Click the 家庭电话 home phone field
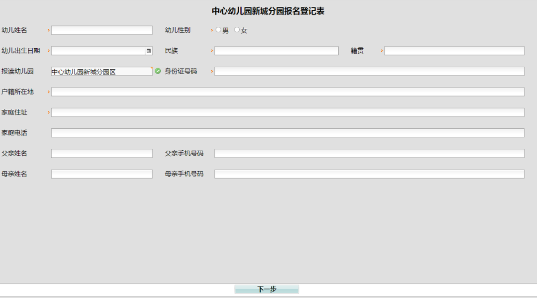Screen dimensions: 537x298 tap(288, 132)
